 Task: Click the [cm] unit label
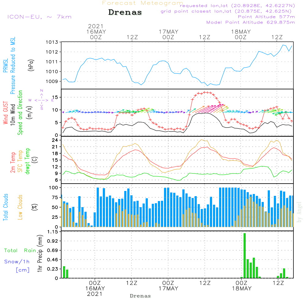point(23,270)
